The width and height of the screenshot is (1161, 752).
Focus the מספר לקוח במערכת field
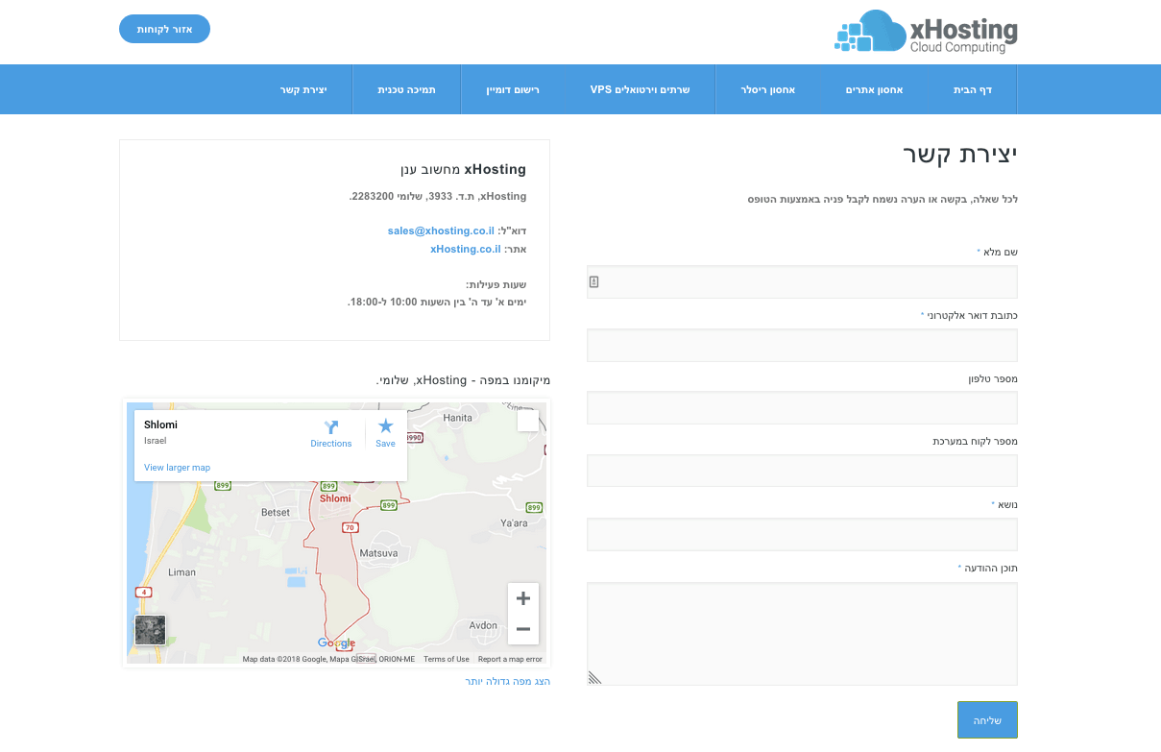pos(802,471)
